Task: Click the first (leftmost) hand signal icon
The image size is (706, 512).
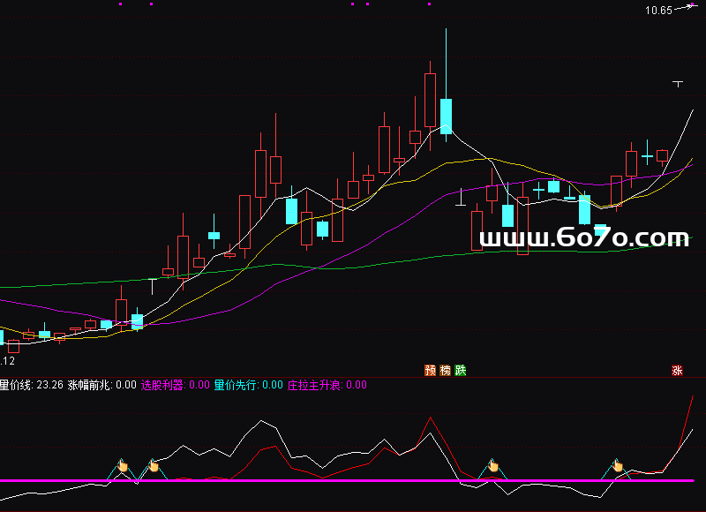Action: pos(124,465)
